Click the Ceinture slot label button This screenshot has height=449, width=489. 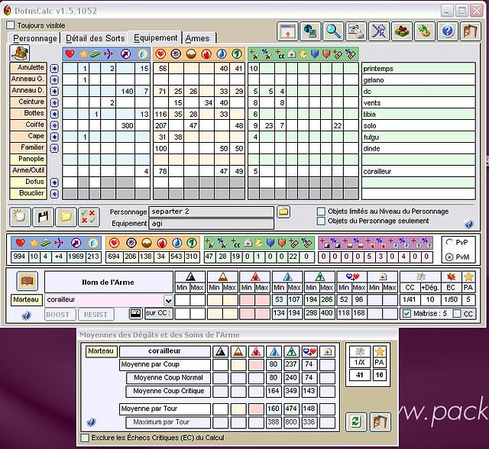click(x=28, y=102)
